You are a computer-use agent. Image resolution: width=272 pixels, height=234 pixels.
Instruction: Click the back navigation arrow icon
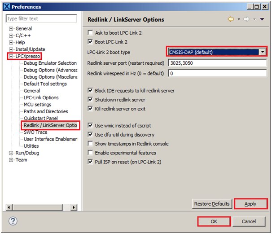tap(231, 19)
